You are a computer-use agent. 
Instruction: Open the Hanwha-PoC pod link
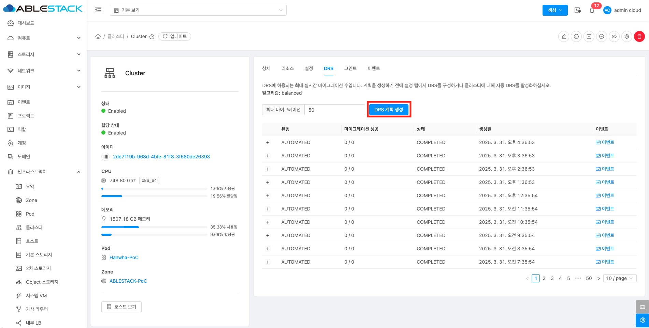coord(124,257)
